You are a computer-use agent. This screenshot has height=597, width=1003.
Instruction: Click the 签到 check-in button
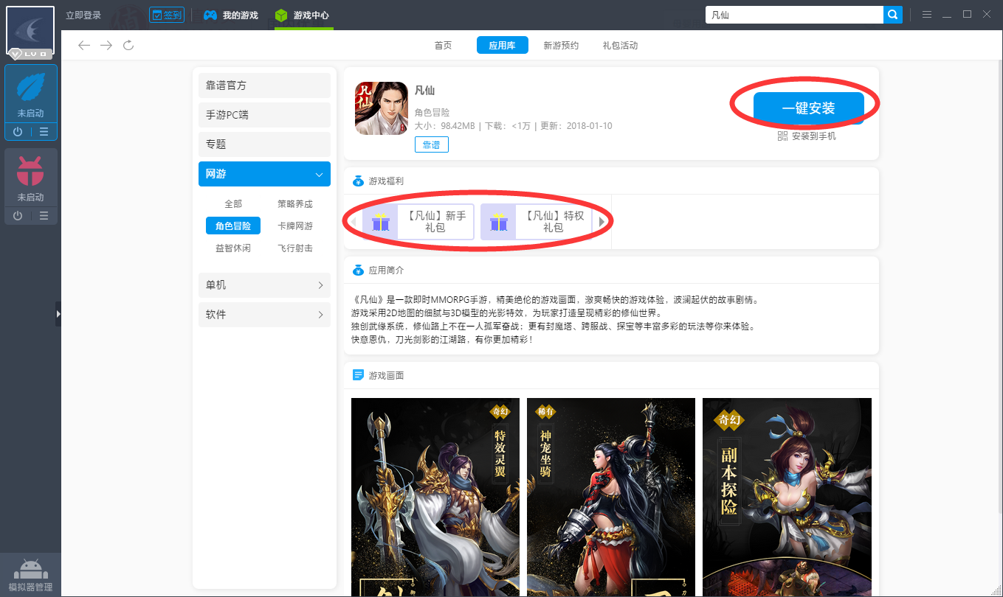click(x=167, y=15)
